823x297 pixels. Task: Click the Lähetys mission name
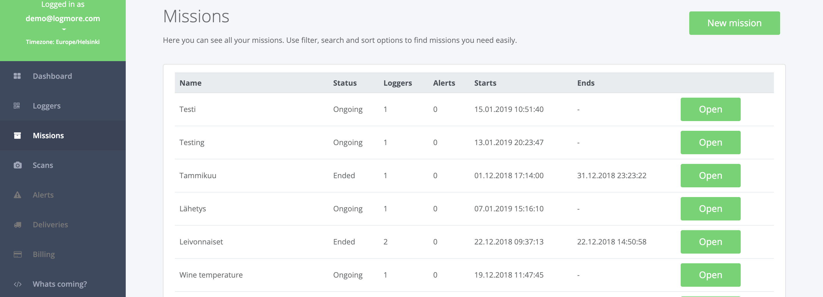click(193, 208)
